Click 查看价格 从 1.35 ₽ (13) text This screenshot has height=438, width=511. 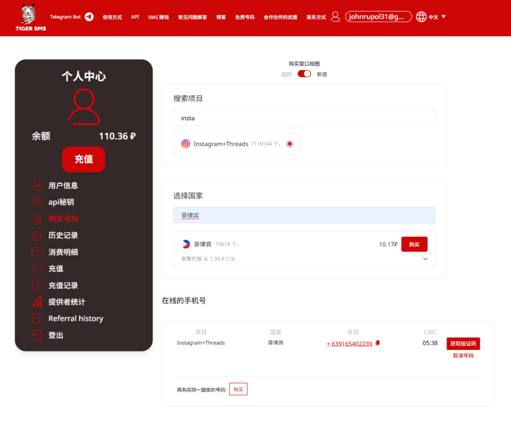tap(208, 259)
